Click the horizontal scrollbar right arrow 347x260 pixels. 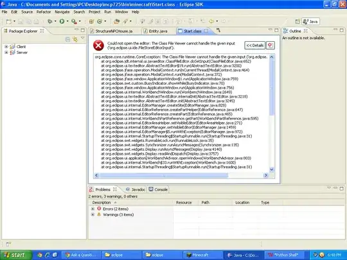(x=266, y=175)
